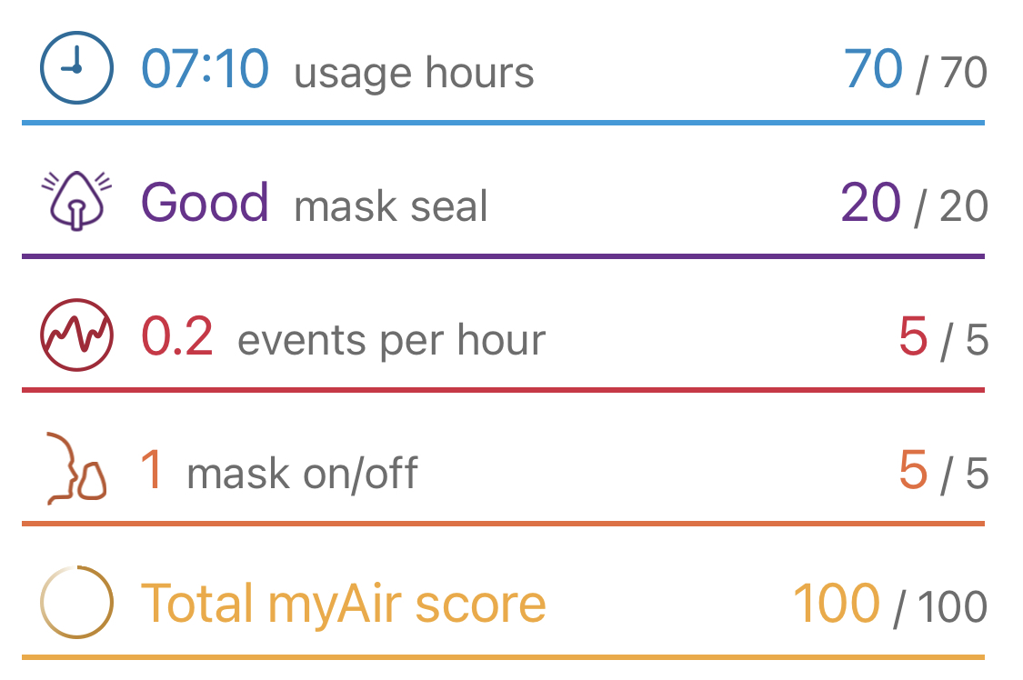Image resolution: width=1023 pixels, height=680 pixels.
Task: Open the mask on/off label
Action: pyautogui.click(x=302, y=474)
